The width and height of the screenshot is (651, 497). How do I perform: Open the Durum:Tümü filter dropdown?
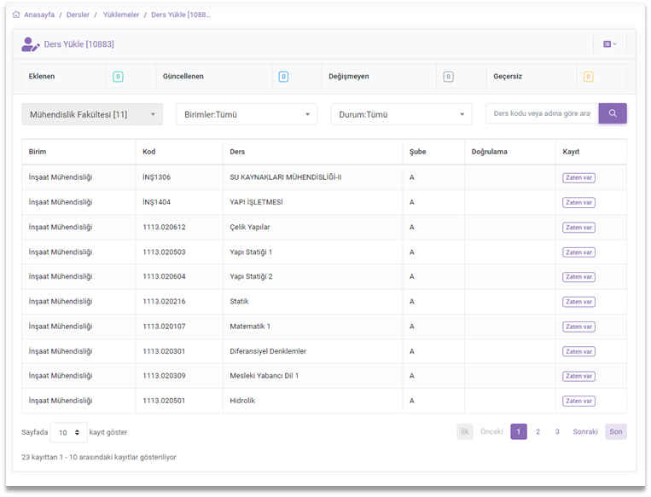point(401,114)
